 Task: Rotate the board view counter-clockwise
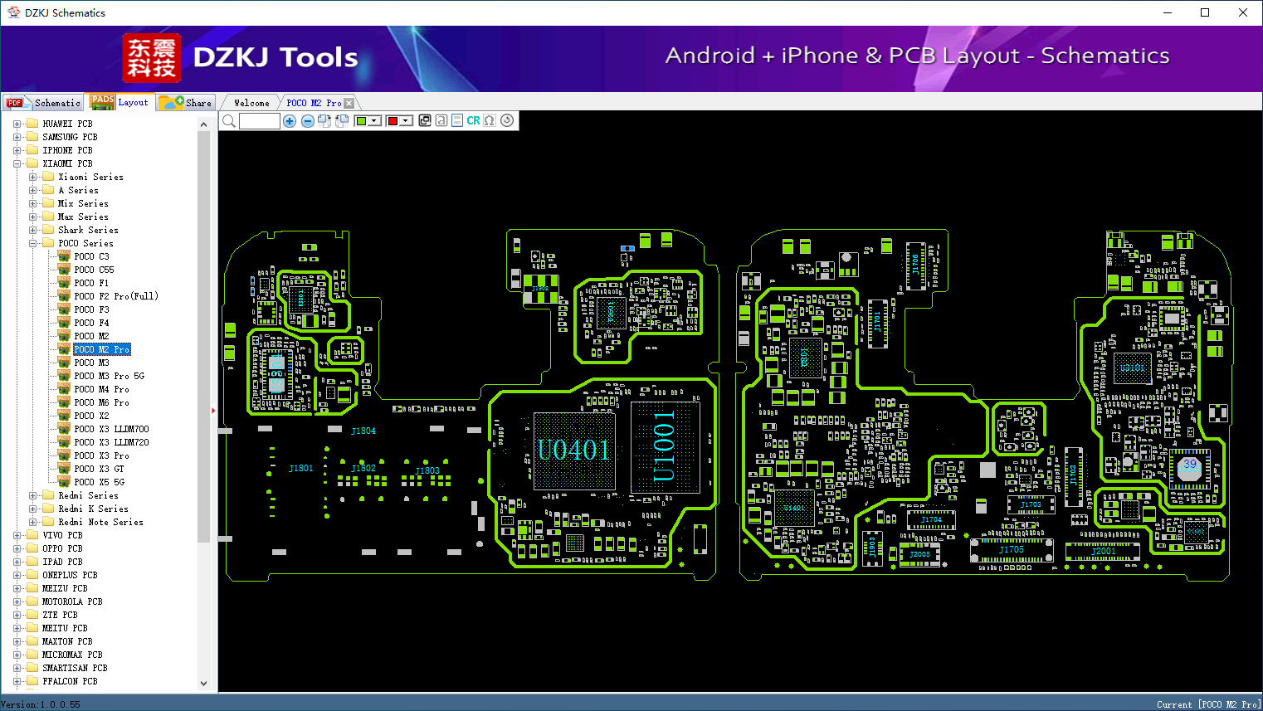[341, 121]
